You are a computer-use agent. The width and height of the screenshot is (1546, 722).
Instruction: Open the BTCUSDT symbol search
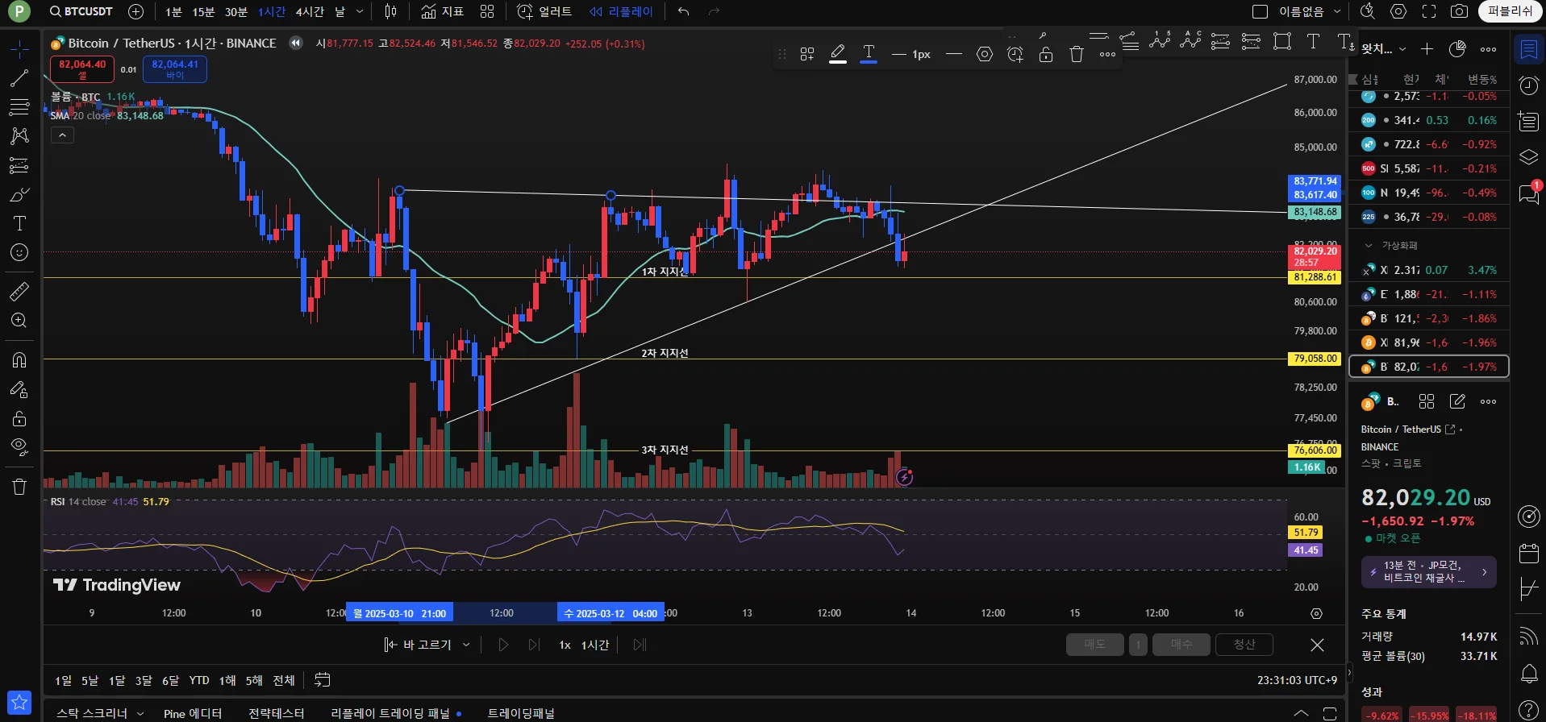pos(81,11)
